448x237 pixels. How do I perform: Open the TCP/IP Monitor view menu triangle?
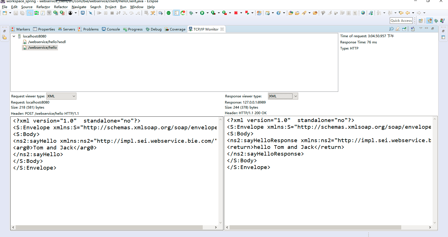click(x=421, y=29)
